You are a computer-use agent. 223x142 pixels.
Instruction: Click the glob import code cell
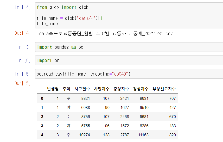click(129, 15)
